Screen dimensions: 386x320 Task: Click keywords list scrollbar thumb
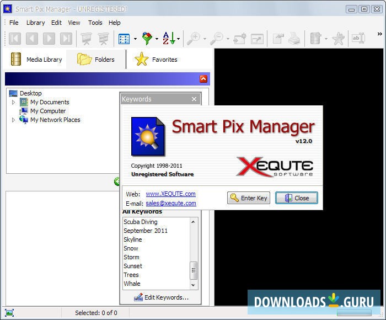click(x=194, y=270)
